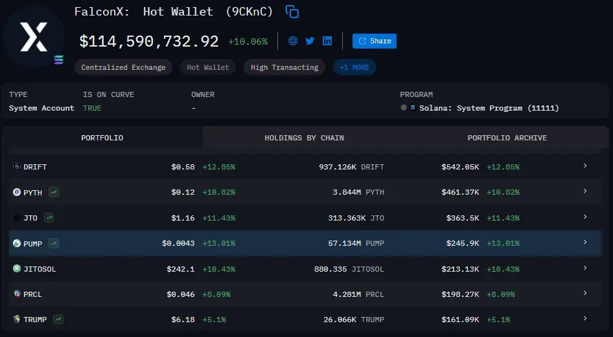Open FalconX Twitter profile icon
Image resolution: width=613 pixels, height=337 pixels.
click(x=310, y=41)
